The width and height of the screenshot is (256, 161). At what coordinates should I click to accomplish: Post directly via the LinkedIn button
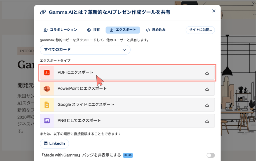click(x=54, y=143)
